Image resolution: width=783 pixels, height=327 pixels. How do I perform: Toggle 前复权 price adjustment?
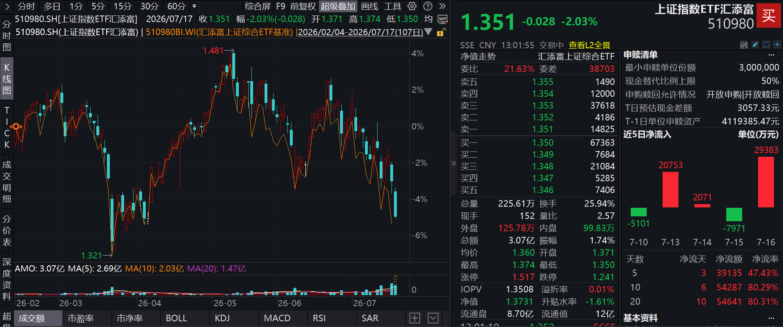(x=303, y=6)
